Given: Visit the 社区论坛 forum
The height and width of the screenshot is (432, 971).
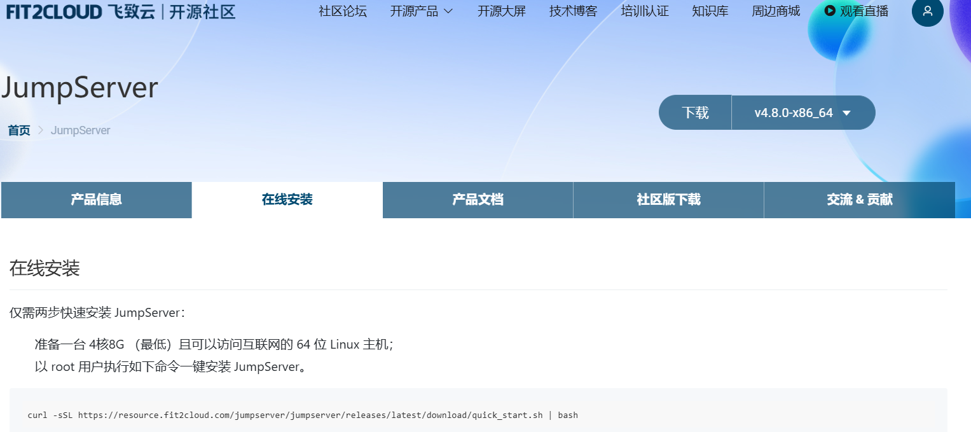Looking at the screenshot, I should click(x=342, y=11).
